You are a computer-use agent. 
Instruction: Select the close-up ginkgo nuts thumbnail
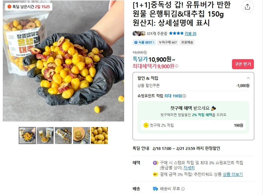pyautogui.click(x=99, y=135)
